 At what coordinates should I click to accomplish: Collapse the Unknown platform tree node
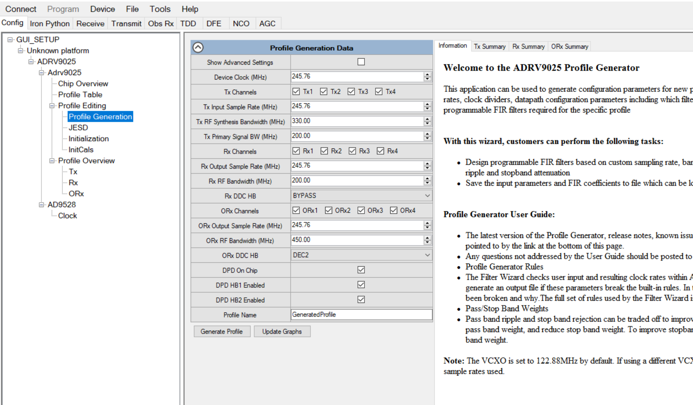click(x=21, y=51)
